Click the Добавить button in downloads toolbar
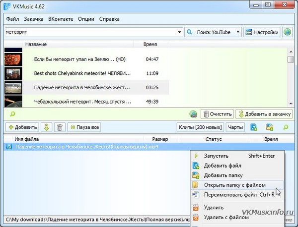This screenshot has height=227, width=298. pyautogui.click(x=22, y=127)
